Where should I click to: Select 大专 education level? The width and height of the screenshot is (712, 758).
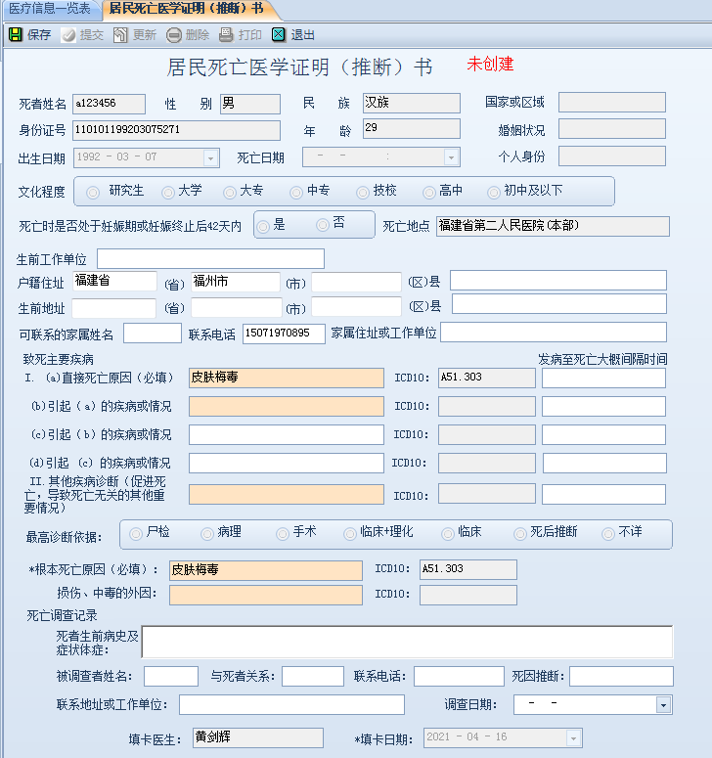point(230,193)
